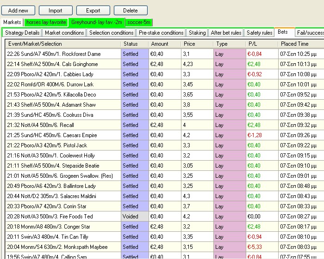Select the Monkspath Maybee bet row
The image size is (324, 259).
(165, 247)
